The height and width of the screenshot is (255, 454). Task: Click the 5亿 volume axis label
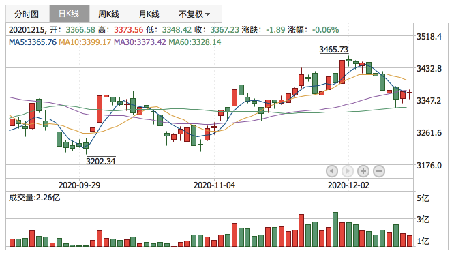pos(423,198)
